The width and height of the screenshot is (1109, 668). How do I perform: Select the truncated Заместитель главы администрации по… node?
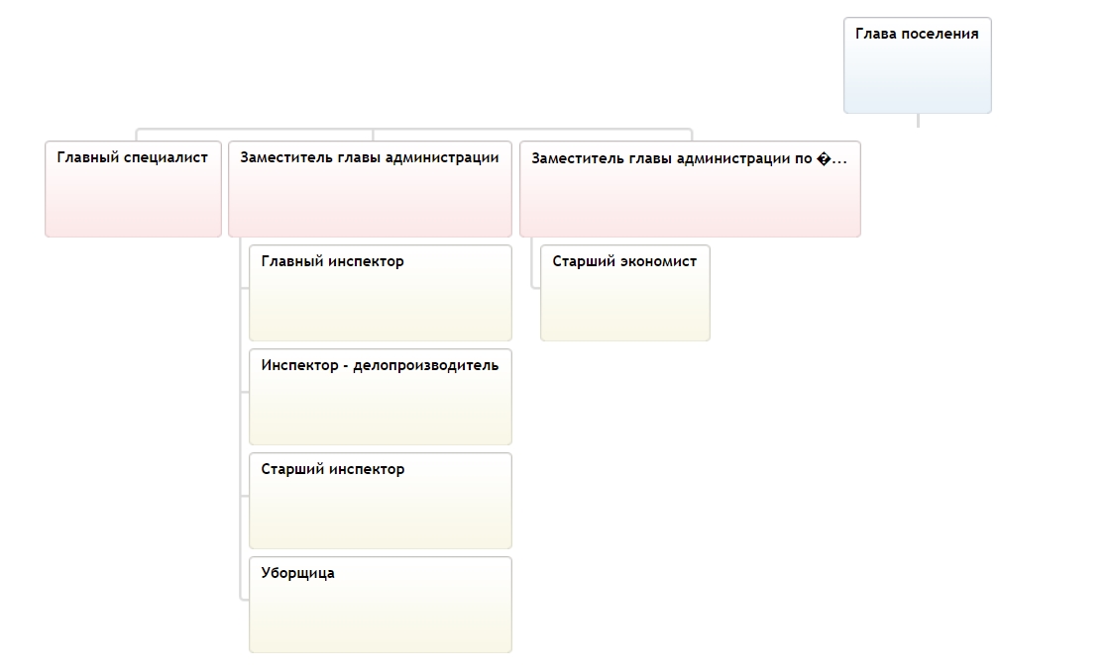tap(691, 189)
